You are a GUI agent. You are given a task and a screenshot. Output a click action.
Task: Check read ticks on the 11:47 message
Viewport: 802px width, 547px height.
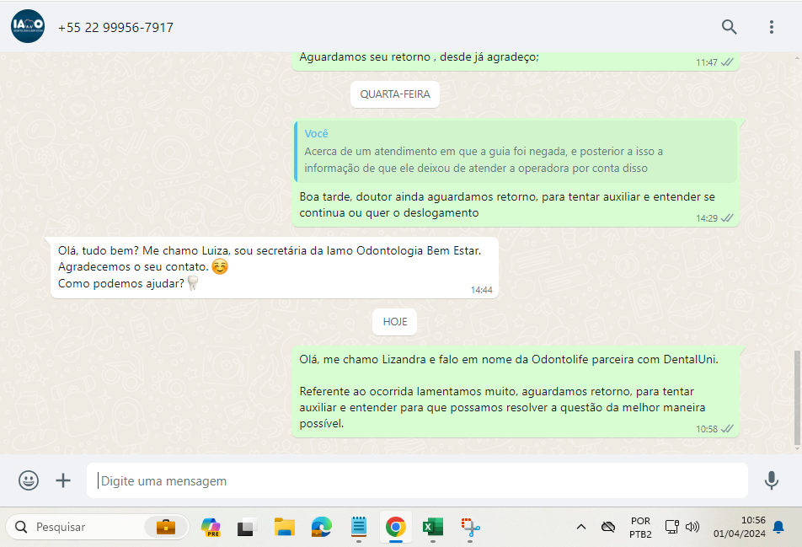pyautogui.click(x=727, y=62)
